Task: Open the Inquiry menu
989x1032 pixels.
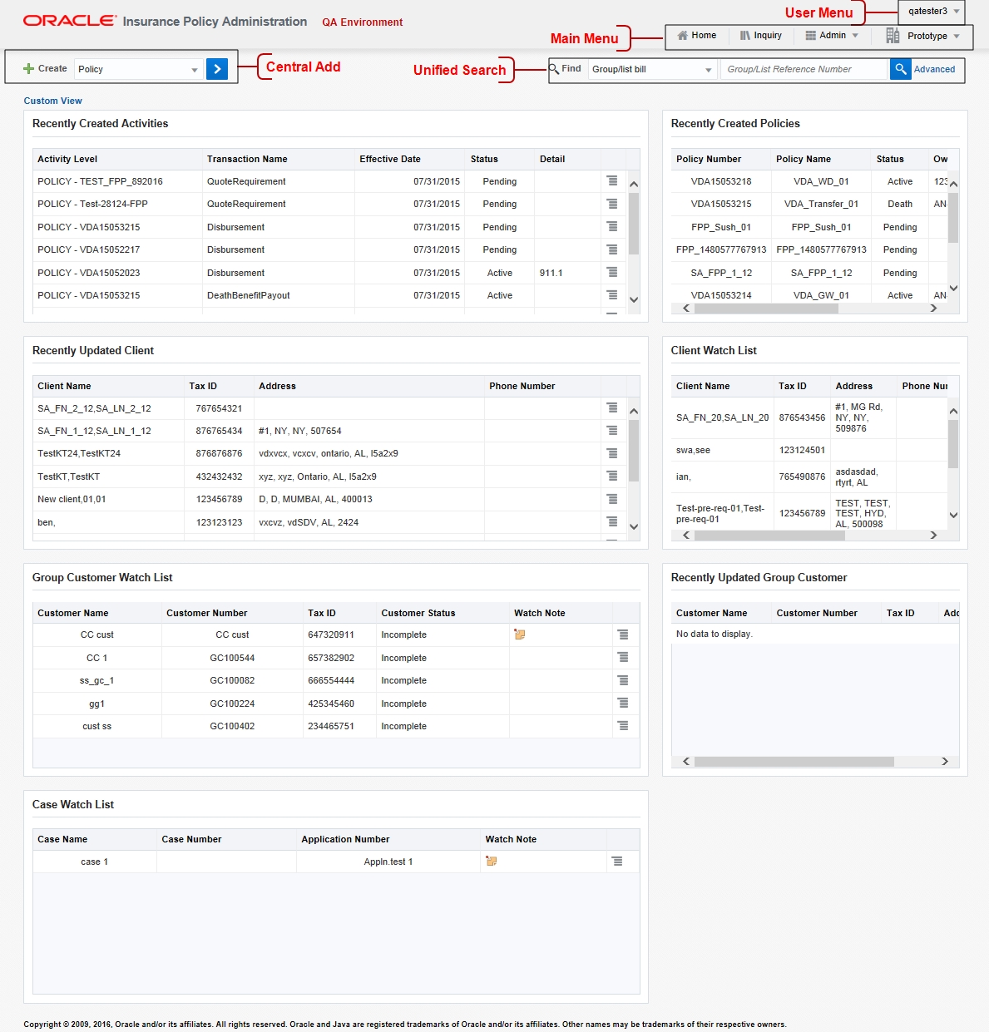Action: pos(768,36)
